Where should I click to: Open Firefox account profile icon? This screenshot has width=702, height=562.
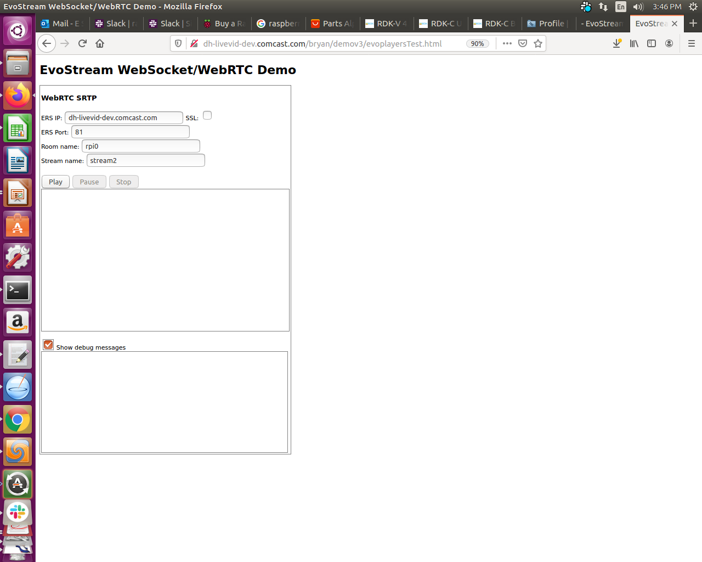pos(669,43)
